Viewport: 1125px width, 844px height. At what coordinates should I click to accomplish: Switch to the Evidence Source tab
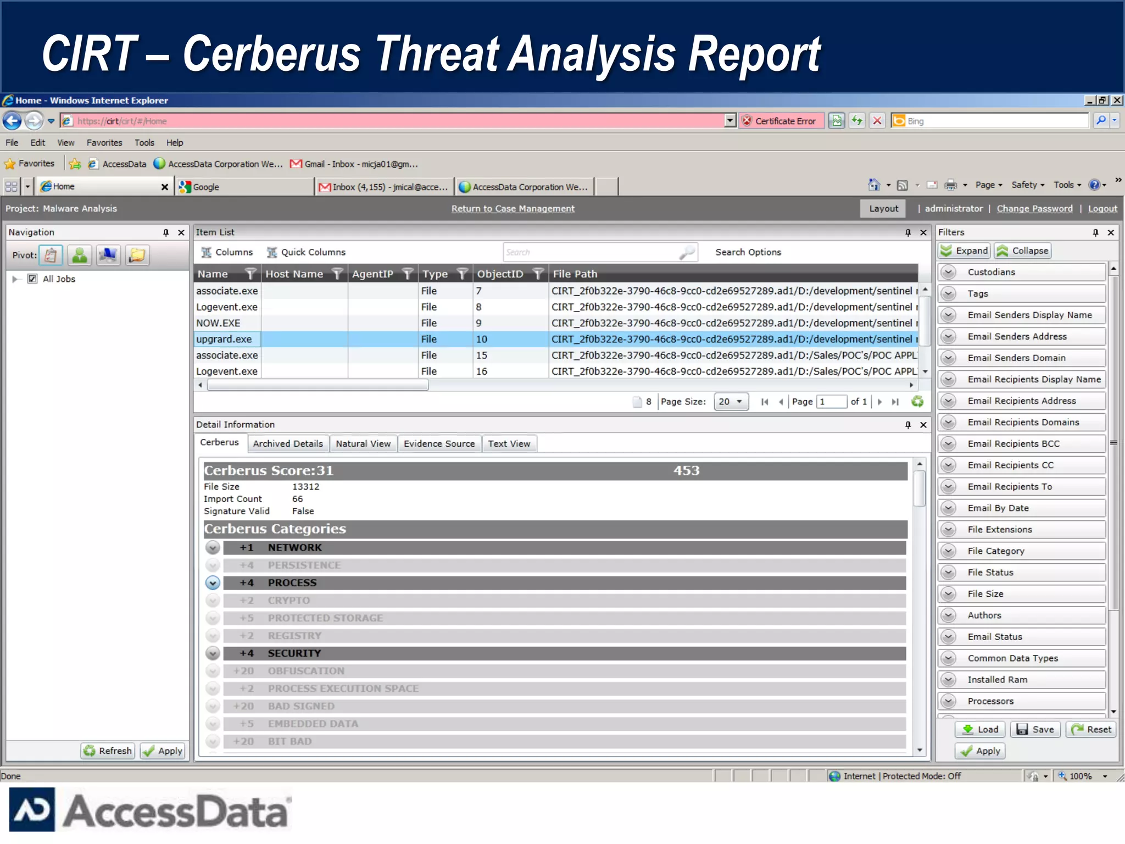(439, 443)
